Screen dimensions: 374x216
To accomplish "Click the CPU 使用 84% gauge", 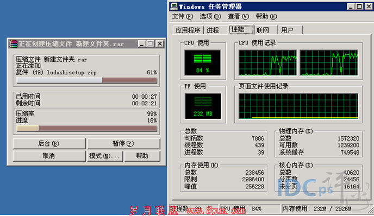I will click(203, 63).
